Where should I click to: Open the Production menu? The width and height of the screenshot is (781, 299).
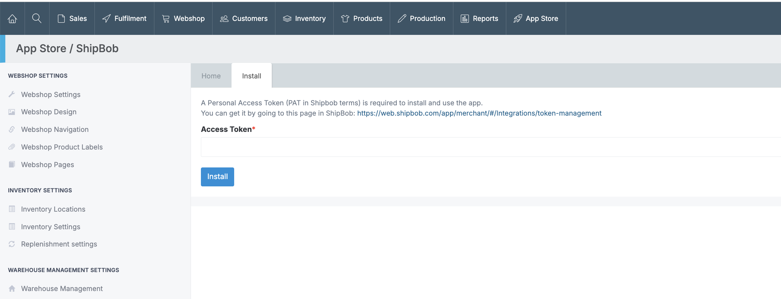coord(421,19)
